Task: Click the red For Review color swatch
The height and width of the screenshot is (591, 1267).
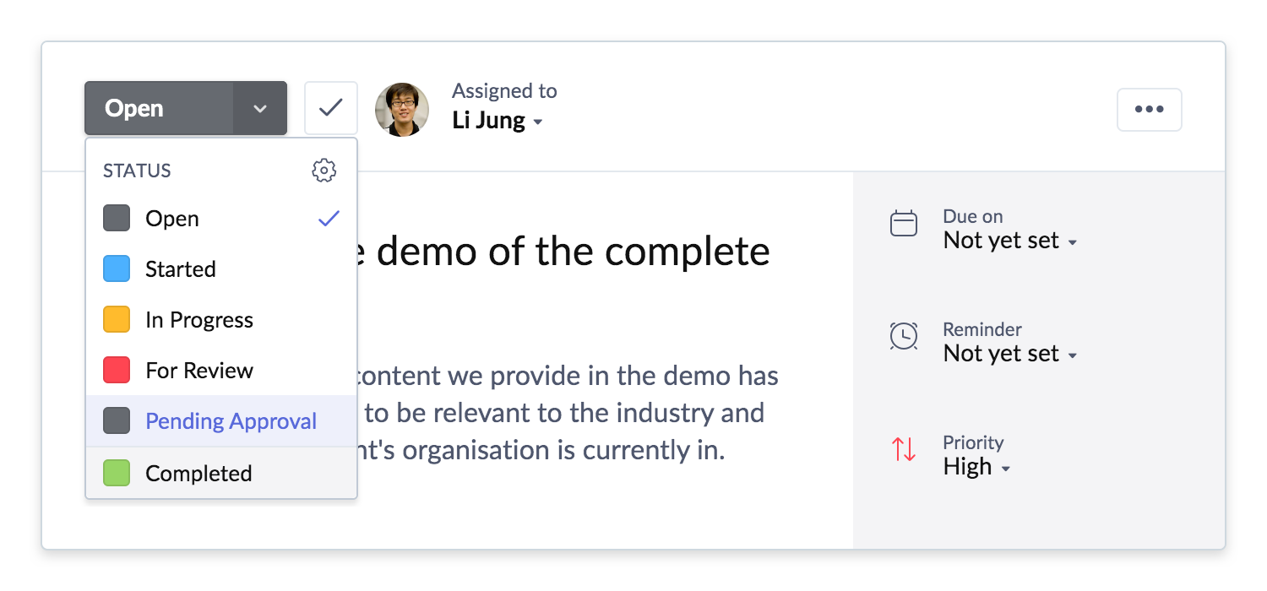Action: click(x=117, y=370)
